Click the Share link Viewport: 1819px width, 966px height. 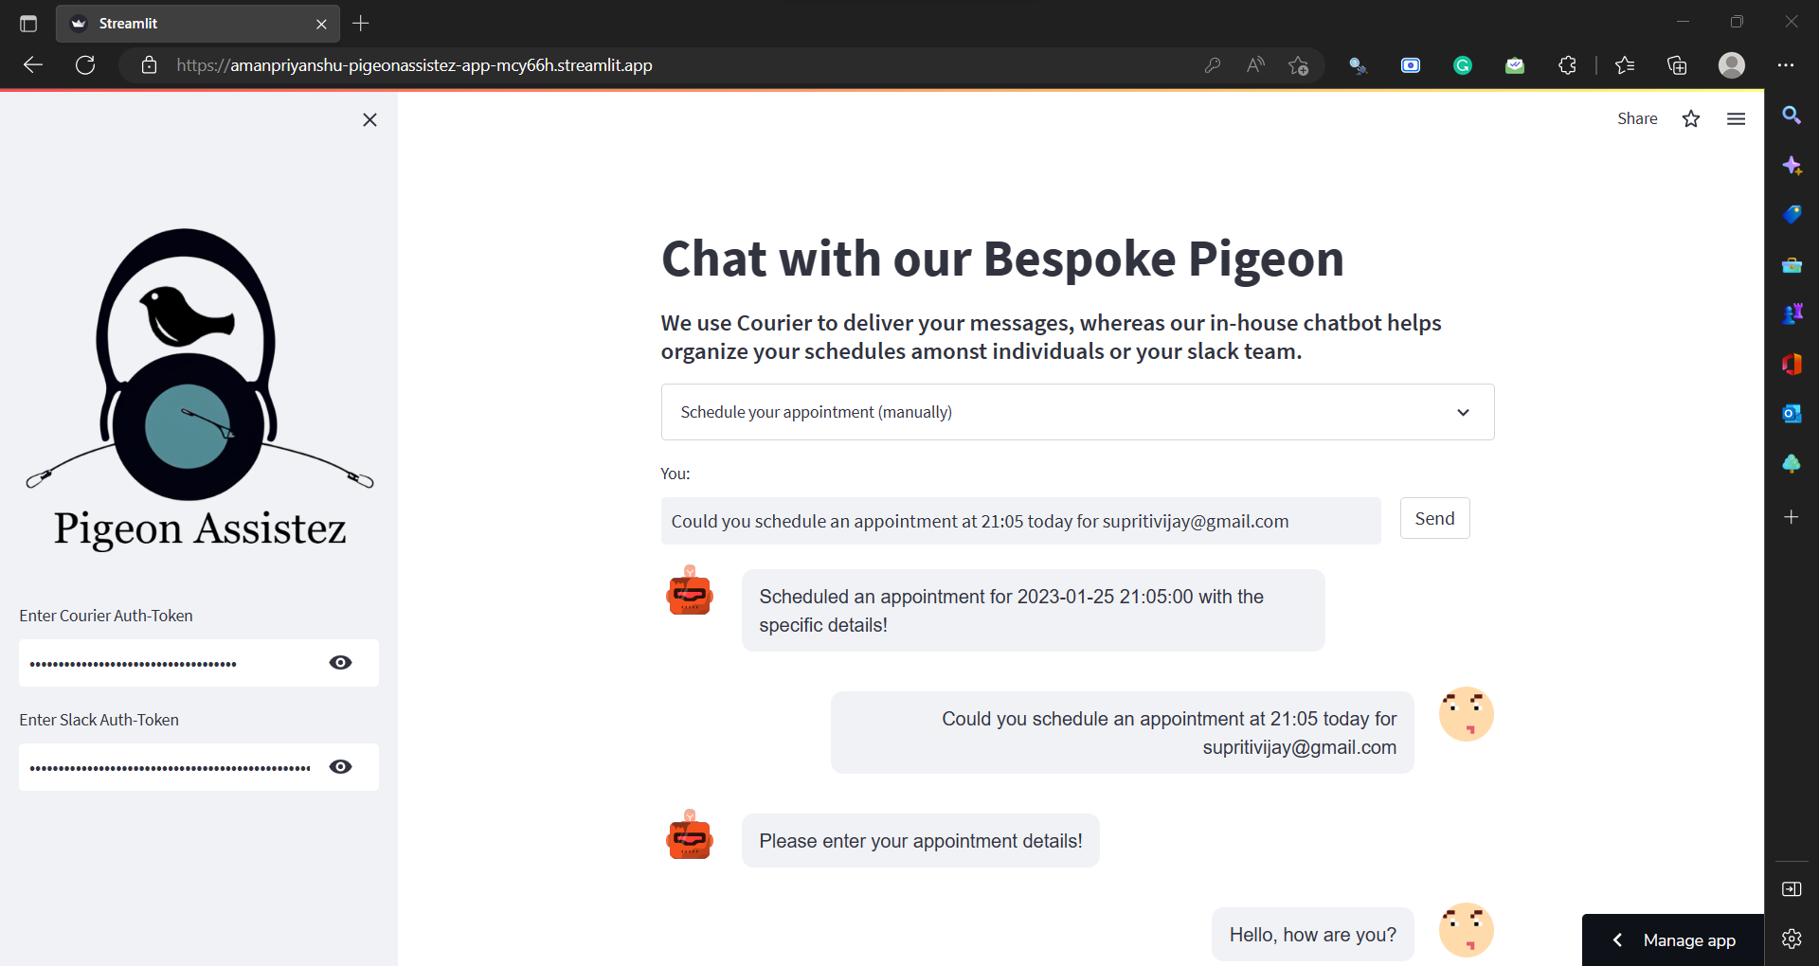[1636, 118]
